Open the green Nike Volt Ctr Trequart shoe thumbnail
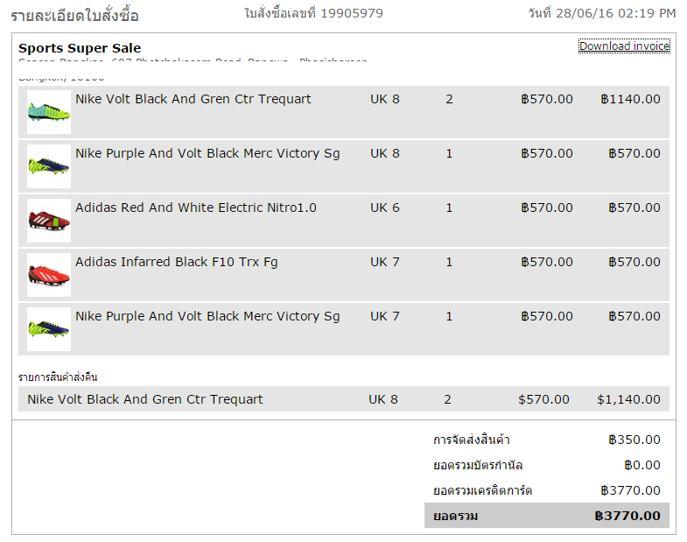This screenshot has width=687, height=542. click(x=49, y=112)
